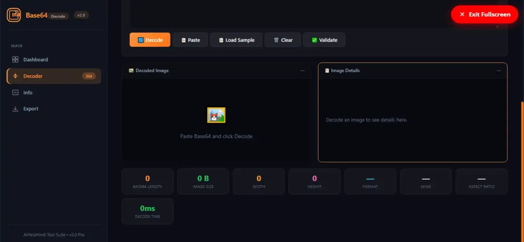The width and height of the screenshot is (524, 242).
Task: Click the Decoded Image panel header icon
Action: 131,70
